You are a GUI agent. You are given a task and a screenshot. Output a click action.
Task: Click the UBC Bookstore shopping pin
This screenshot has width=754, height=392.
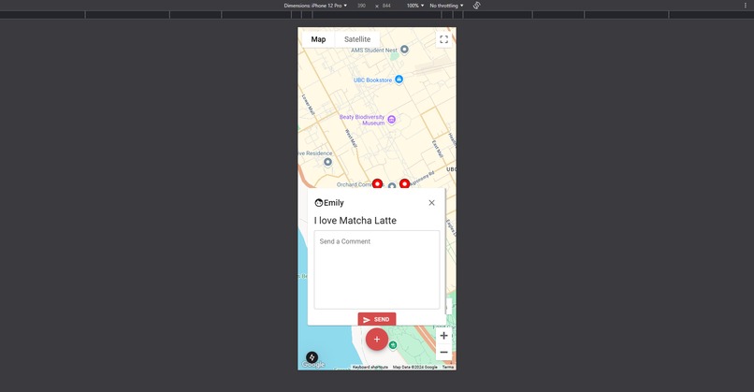point(399,80)
